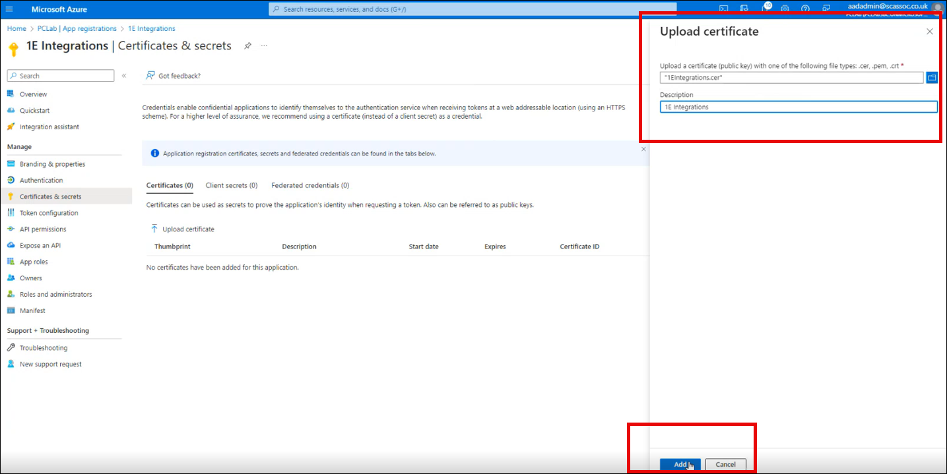
Task: Go to App registrations breadcrumb link
Action: click(x=77, y=29)
